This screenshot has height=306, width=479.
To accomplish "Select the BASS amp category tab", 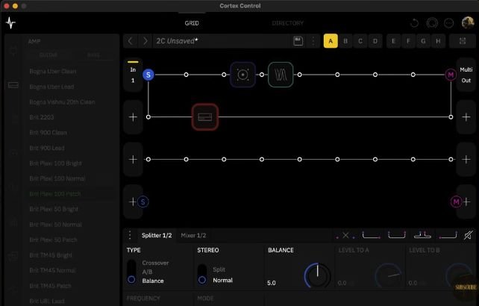I will (x=93, y=55).
